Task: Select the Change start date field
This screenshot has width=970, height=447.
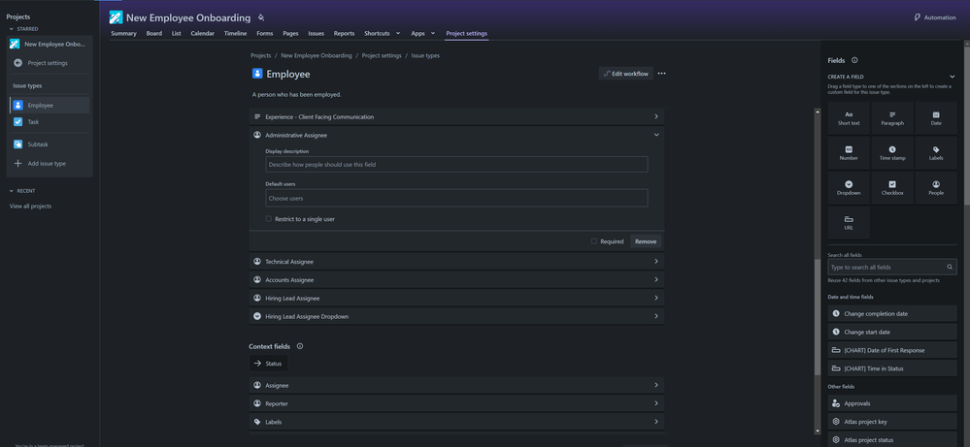Action: tap(892, 332)
